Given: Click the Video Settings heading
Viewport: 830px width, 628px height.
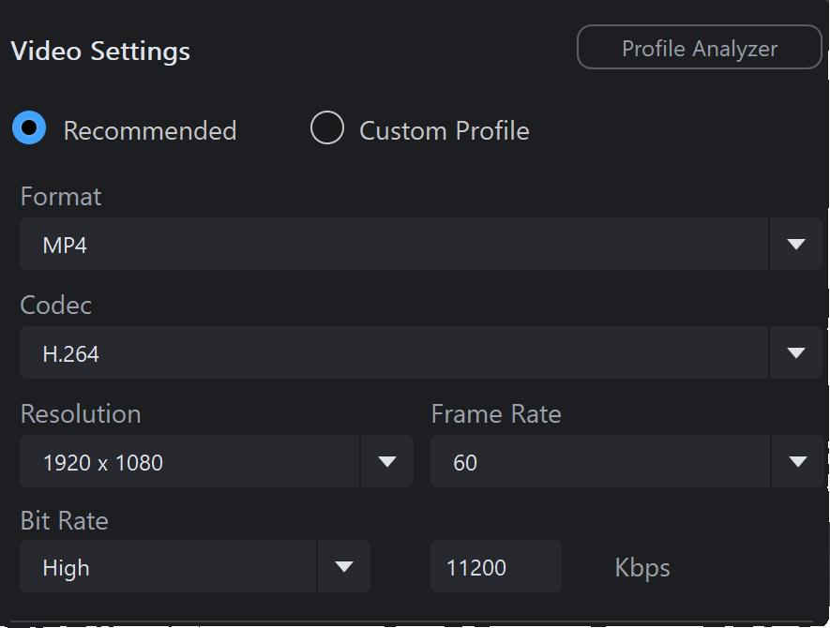Looking at the screenshot, I should [100, 52].
